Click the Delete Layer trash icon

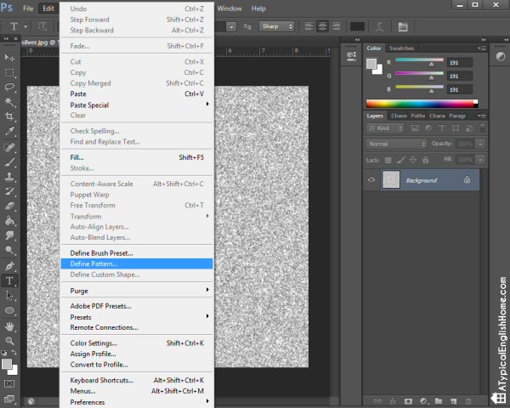click(468, 401)
